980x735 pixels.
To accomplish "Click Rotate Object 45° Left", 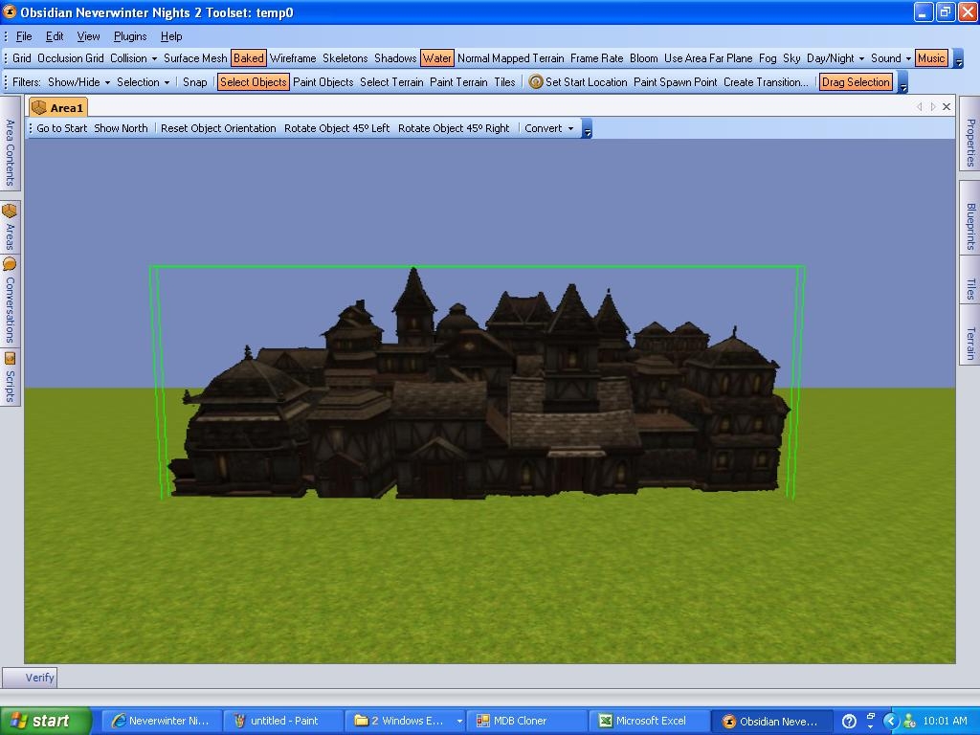I will [337, 128].
